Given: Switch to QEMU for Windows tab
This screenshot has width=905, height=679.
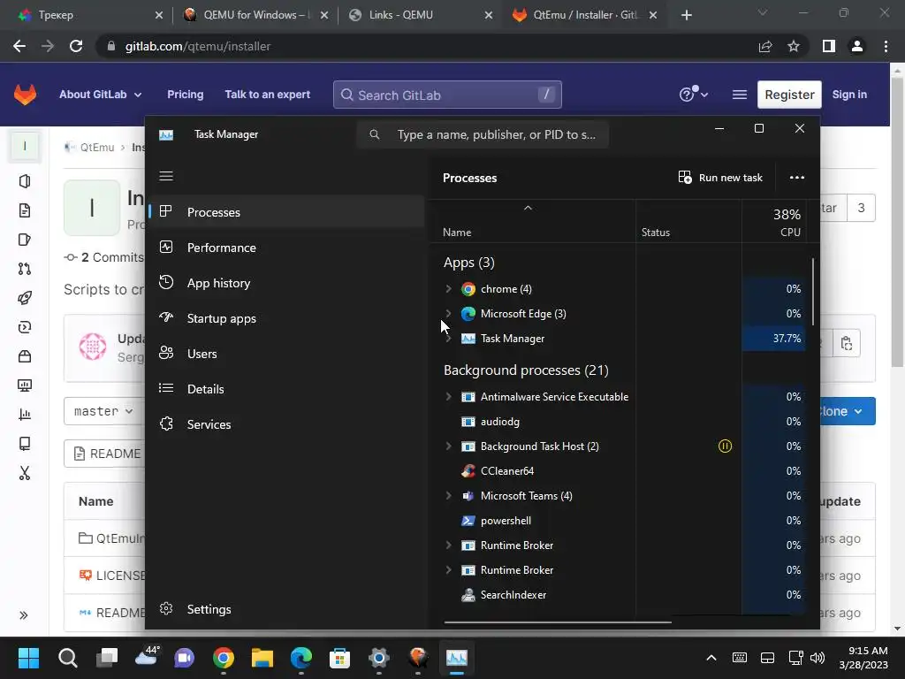Looking at the screenshot, I should [x=256, y=15].
